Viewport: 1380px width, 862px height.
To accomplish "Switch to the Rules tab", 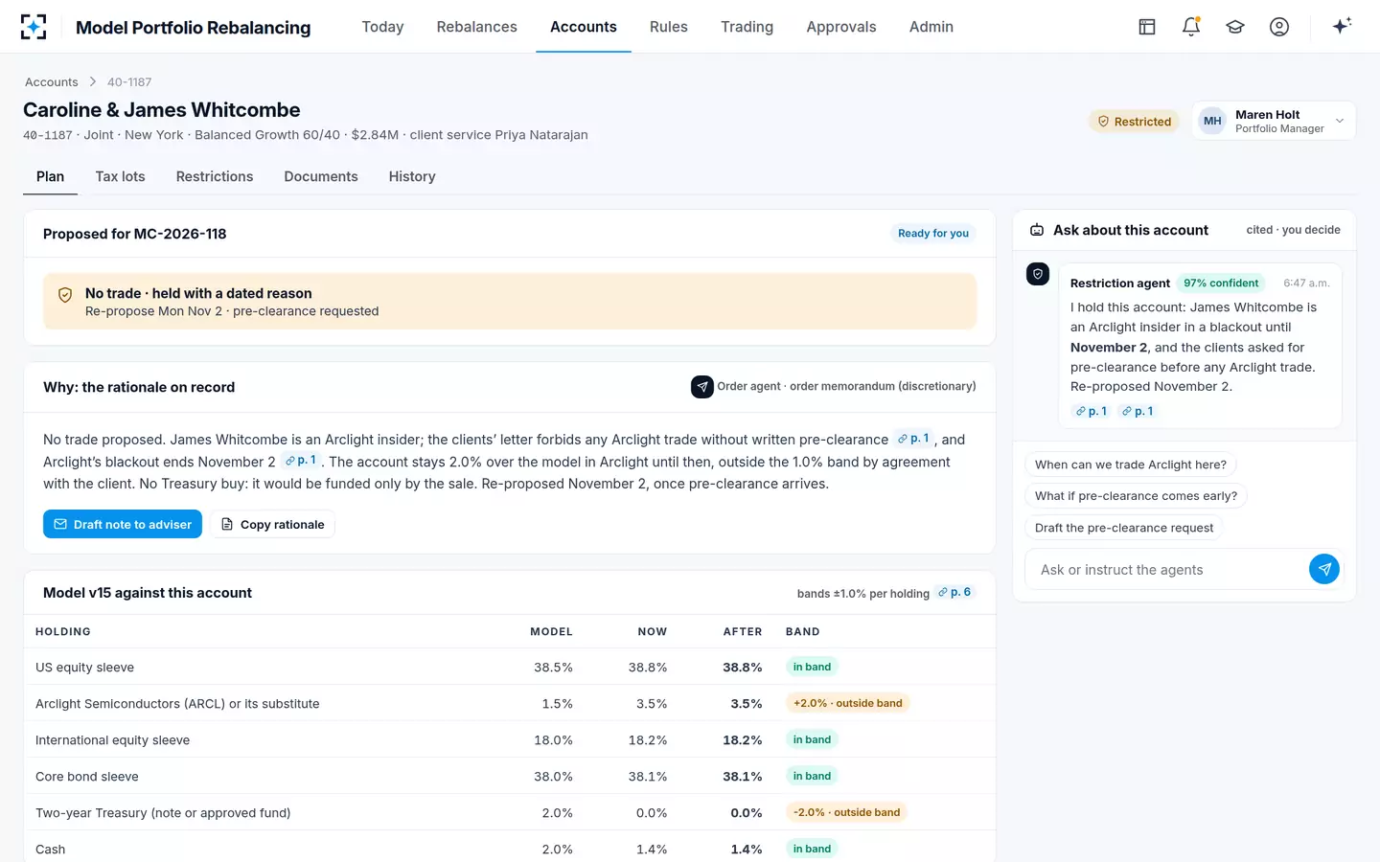I will pyautogui.click(x=668, y=27).
